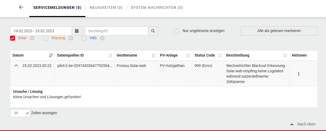Go back using the left arrow icon
Viewport: 326px width, 131px height.
[x=21, y=7]
